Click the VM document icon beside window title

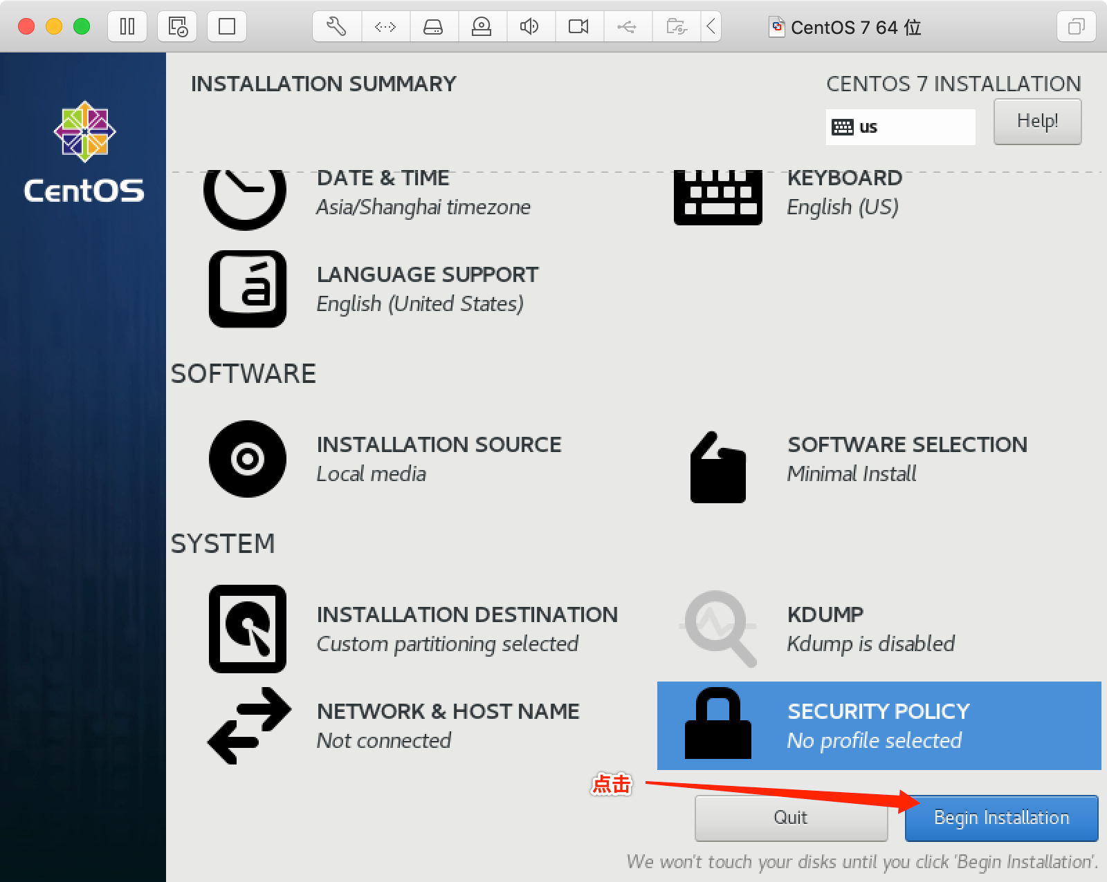tap(777, 27)
